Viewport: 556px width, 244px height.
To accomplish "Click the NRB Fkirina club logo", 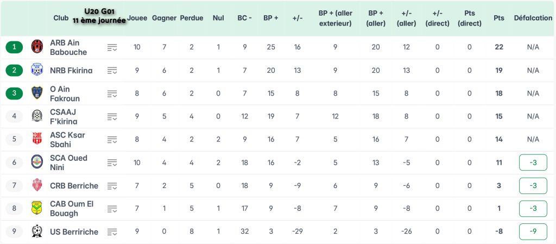I will [37, 70].
